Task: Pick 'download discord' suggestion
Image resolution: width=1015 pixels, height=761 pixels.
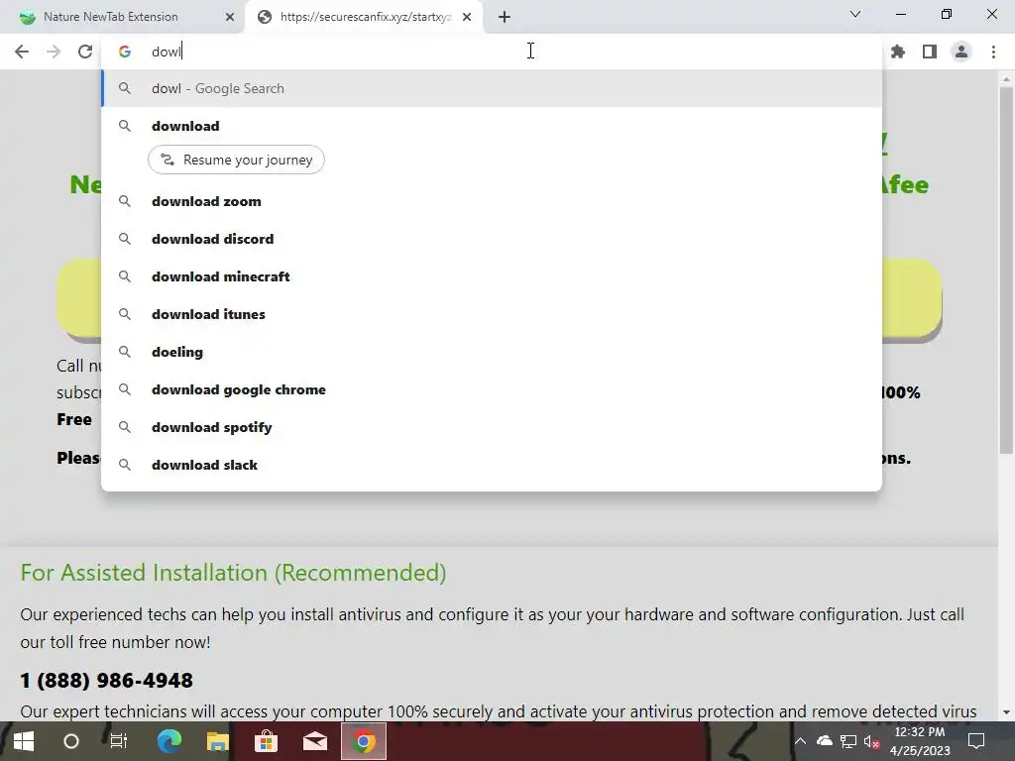Action: pos(492,239)
